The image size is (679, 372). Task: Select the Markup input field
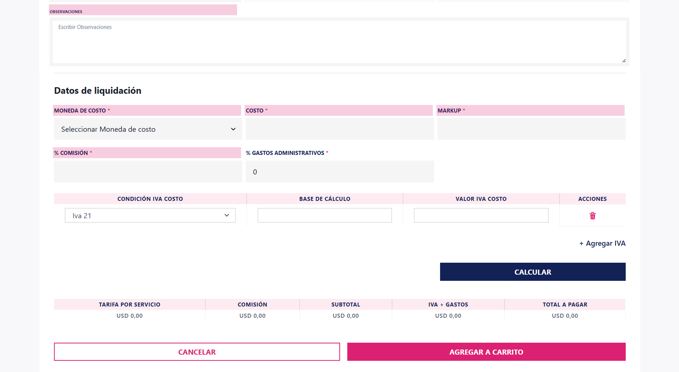coord(531,129)
